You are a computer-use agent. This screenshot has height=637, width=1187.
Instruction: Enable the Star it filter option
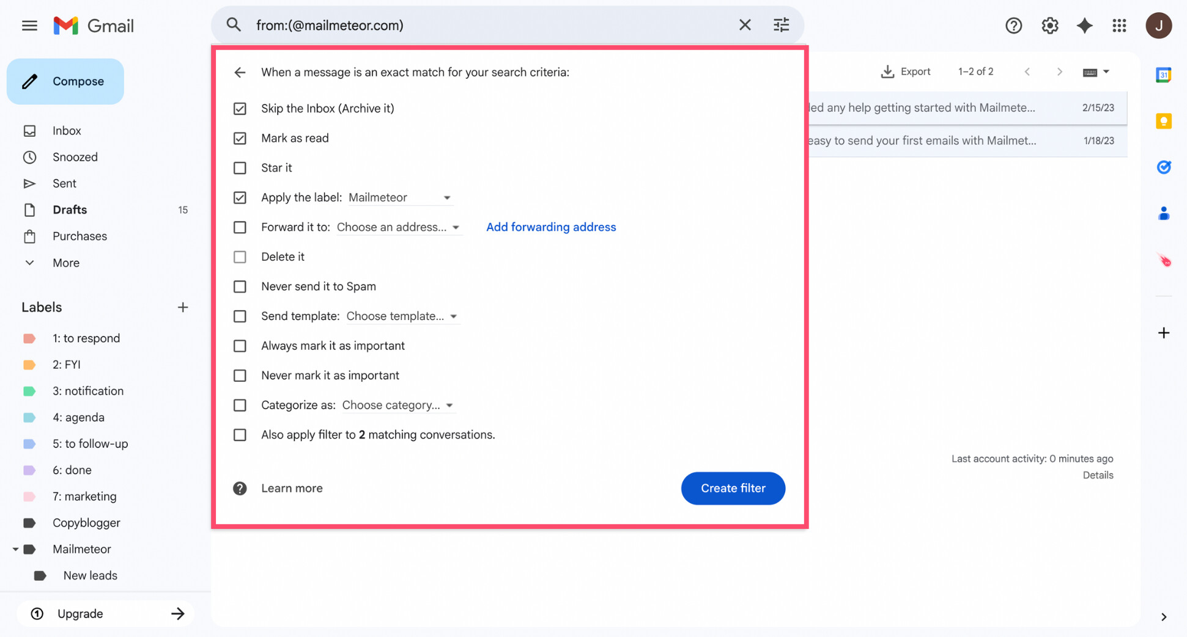(240, 168)
